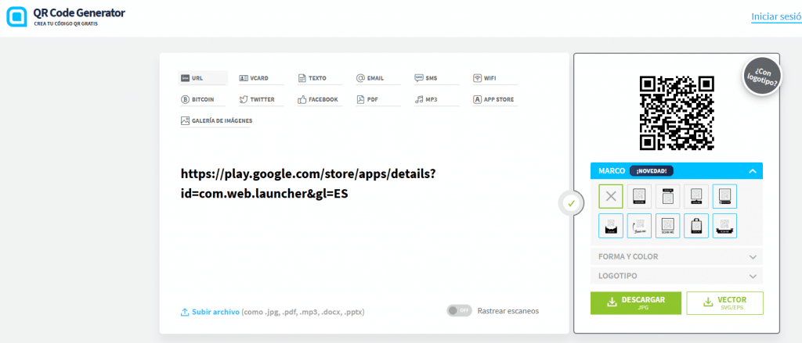
Task: Choose the blue-outlined frame beside the tooltip-label frame
Action: (x=724, y=197)
